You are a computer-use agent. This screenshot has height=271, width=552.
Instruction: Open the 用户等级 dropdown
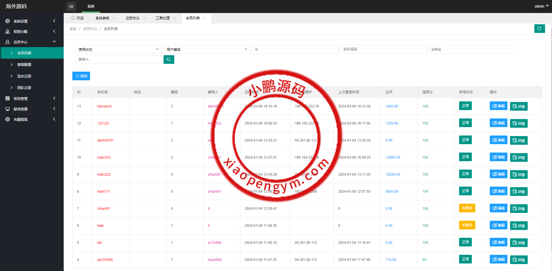(207, 49)
